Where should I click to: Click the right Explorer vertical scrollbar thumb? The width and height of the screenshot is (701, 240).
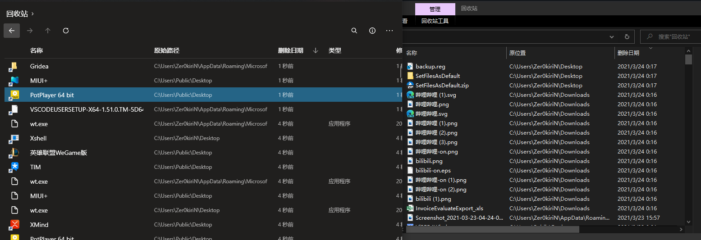pos(688,59)
